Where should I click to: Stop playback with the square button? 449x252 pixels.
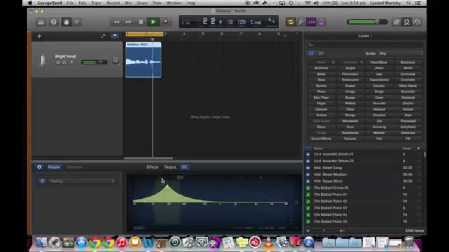[141, 22]
